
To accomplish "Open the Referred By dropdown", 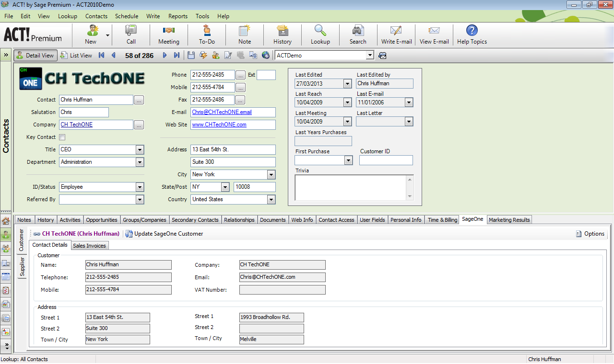I will coord(140,199).
